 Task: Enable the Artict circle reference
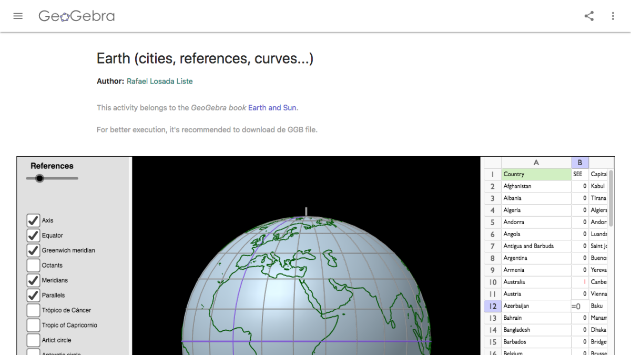[33, 340]
